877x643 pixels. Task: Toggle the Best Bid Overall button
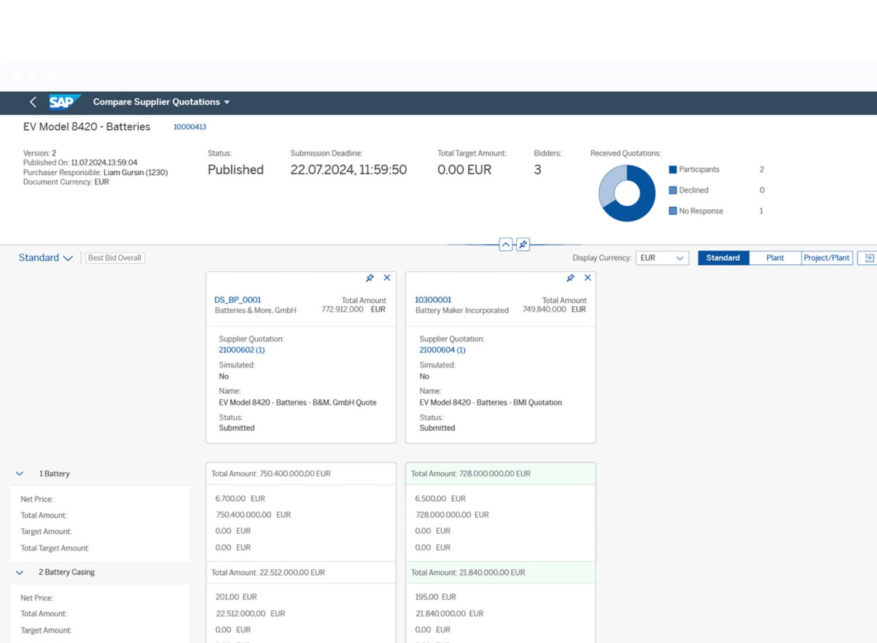tap(115, 258)
